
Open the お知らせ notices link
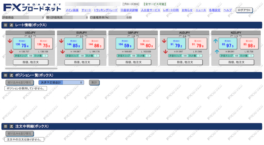[187, 10]
